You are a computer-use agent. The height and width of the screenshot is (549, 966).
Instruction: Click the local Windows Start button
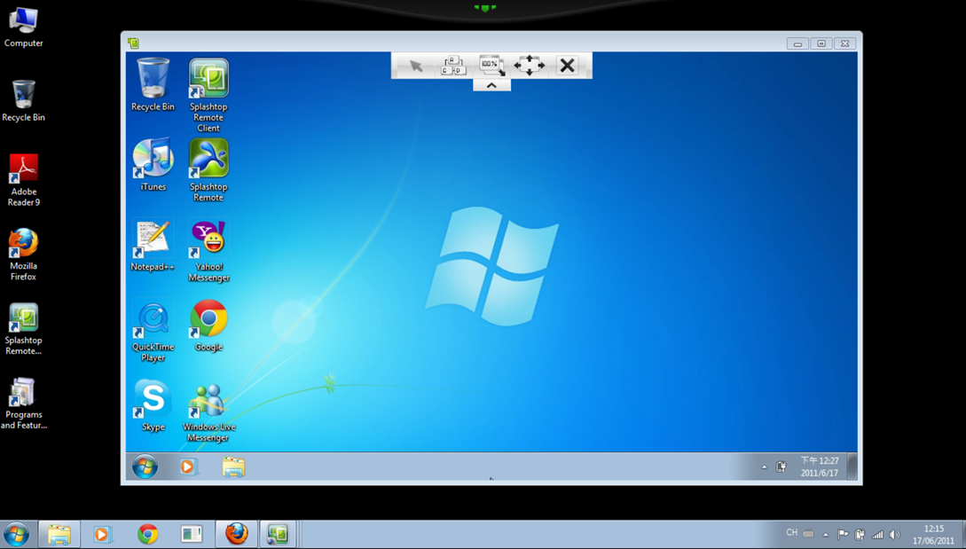point(16,534)
